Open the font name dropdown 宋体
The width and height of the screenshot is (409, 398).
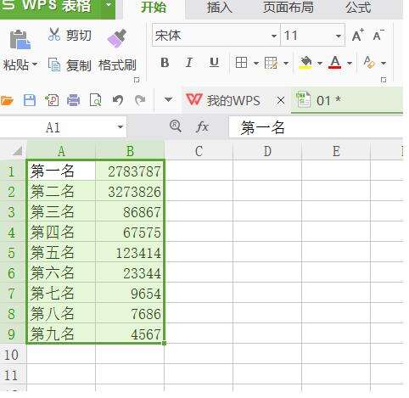click(274, 36)
